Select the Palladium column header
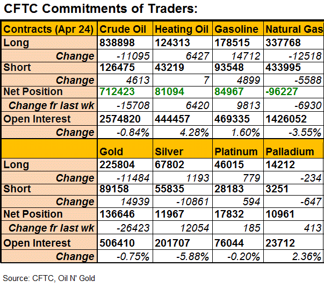324x288 pixels. coord(290,152)
